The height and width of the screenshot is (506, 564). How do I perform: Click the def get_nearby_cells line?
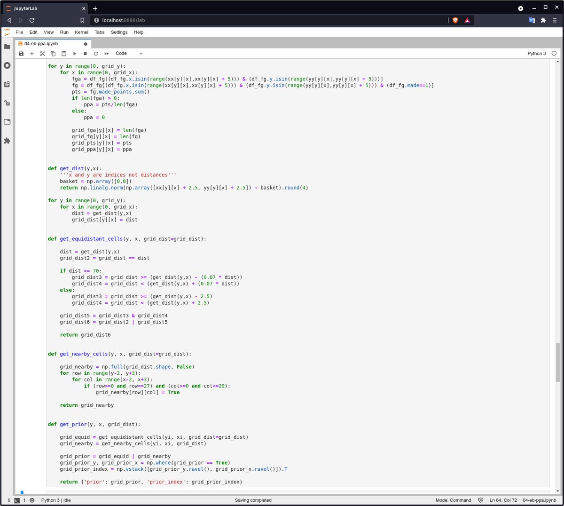point(119,354)
